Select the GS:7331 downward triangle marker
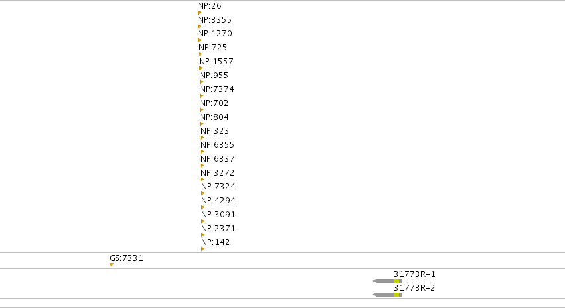This screenshot has height=308, width=565. (112, 265)
